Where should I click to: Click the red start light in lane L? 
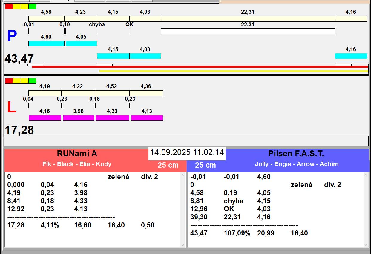tap(9, 81)
